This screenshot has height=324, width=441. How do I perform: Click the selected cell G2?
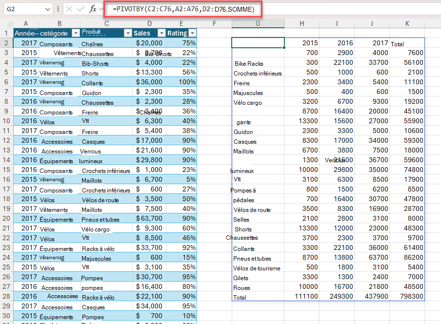tap(258, 43)
